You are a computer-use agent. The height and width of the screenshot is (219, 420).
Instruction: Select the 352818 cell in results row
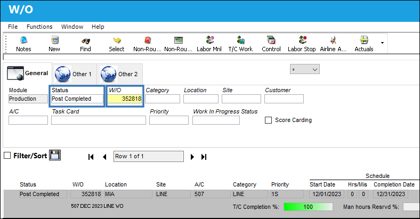click(x=86, y=194)
